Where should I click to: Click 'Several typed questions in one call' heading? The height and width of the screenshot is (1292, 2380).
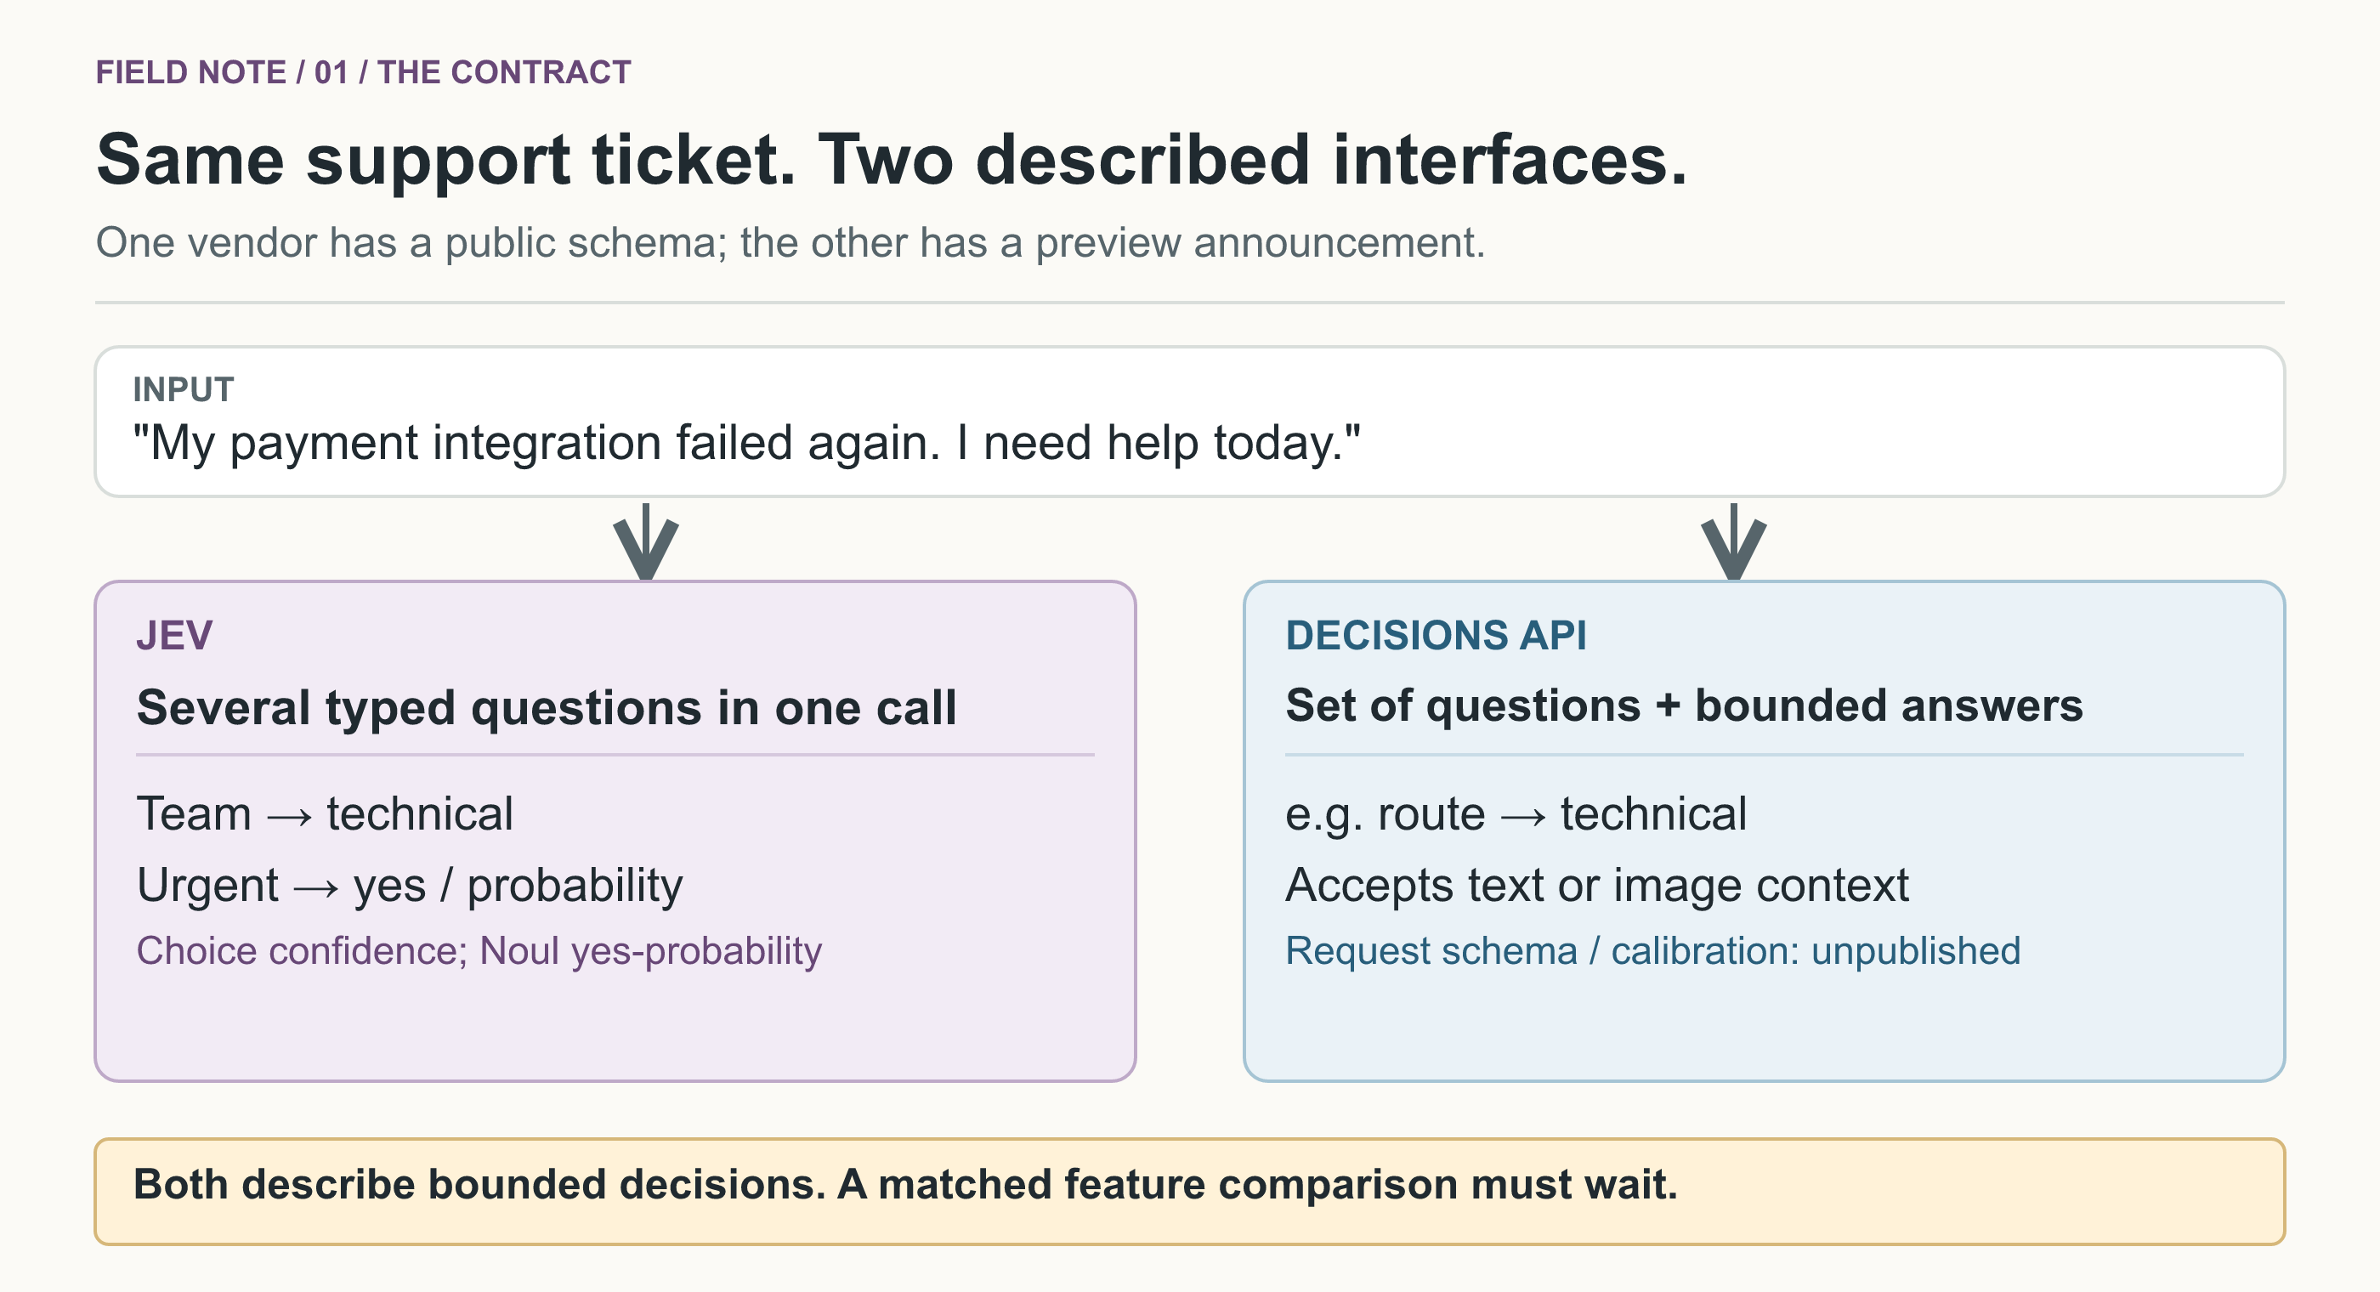click(x=547, y=708)
